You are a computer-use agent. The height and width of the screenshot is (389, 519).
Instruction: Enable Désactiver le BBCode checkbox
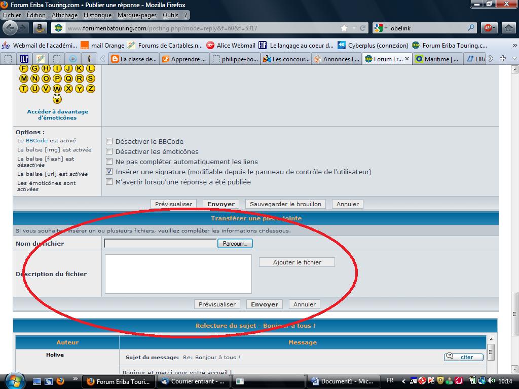click(109, 142)
